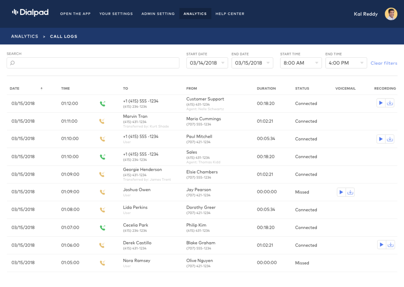Play recording for Paul Mitchell call
The height and width of the screenshot is (287, 404).
pyautogui.click(x=381, y=139)
